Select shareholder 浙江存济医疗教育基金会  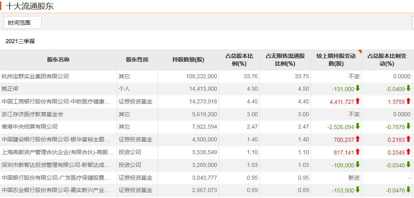click(32, 114)
